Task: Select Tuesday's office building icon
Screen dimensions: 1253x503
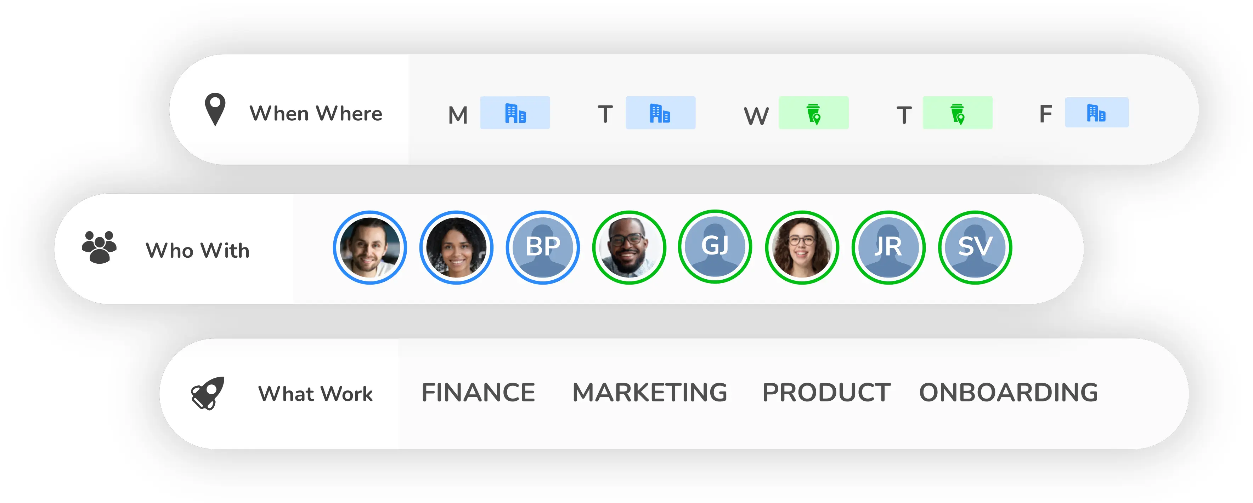Action: tap(660, 113)
